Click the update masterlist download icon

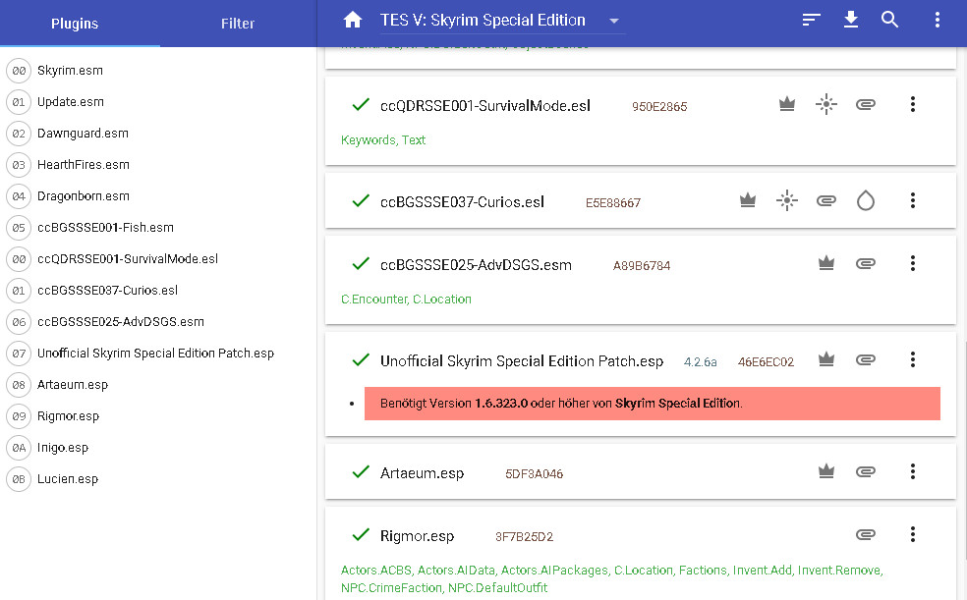pos(851,21)
